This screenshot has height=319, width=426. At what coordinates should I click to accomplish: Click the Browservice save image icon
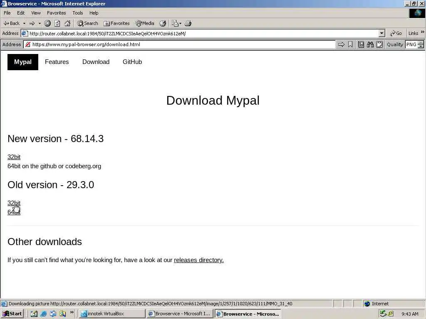[361, 44]
